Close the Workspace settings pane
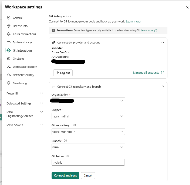190x185 pixels. point(187,7)
